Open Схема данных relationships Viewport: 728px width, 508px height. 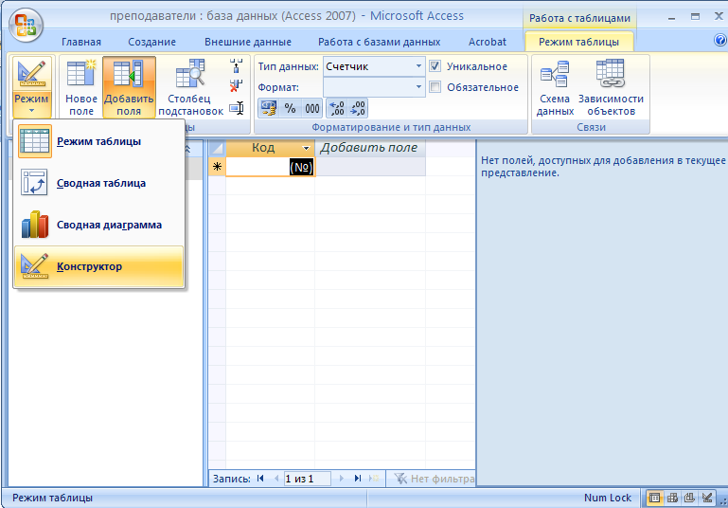point(555,87)
